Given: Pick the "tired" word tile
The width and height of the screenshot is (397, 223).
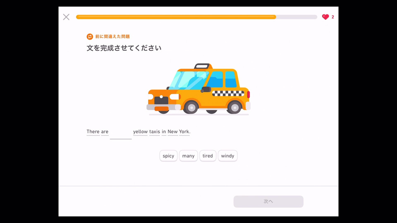Looking at the screenshot, I should point(208,156).
